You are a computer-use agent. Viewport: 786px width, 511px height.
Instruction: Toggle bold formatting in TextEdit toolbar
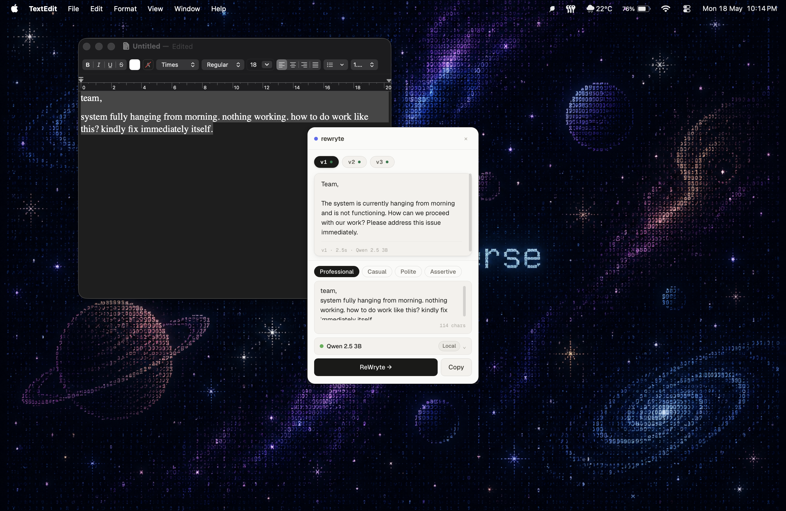87,65
